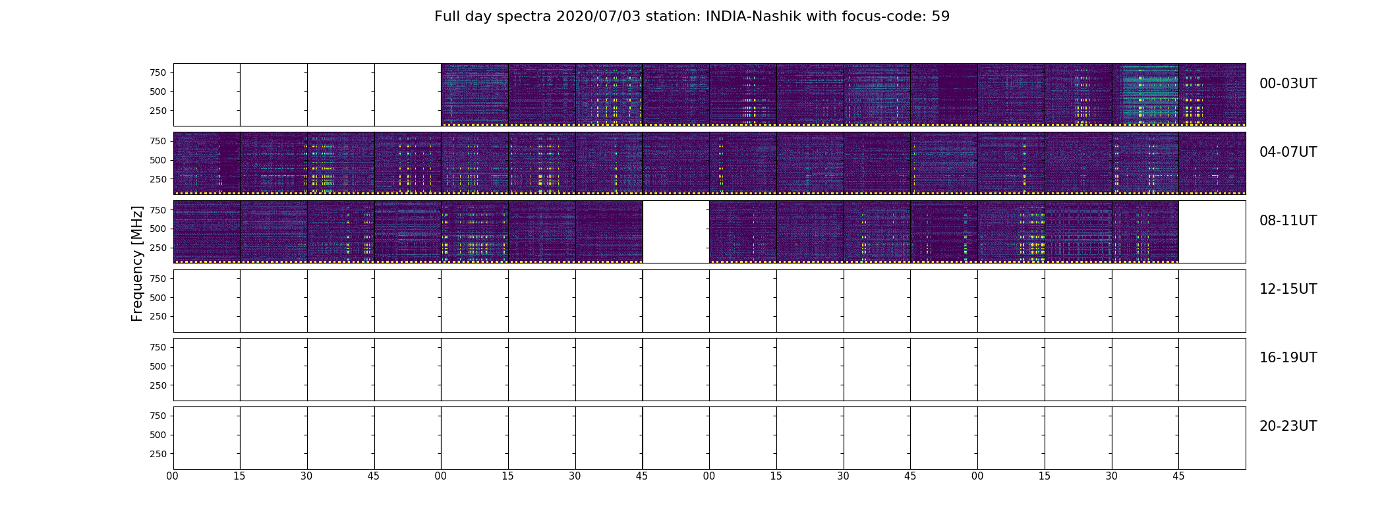Click the '16-19UT' row label

click(x=1288, y=358)
